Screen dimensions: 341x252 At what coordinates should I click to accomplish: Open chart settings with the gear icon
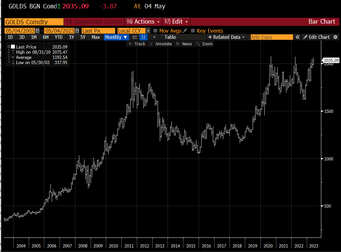point(335,37)
